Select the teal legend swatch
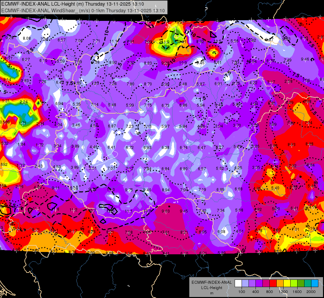The height and width of the screenshot is (298, 324). tap(308, 283)
